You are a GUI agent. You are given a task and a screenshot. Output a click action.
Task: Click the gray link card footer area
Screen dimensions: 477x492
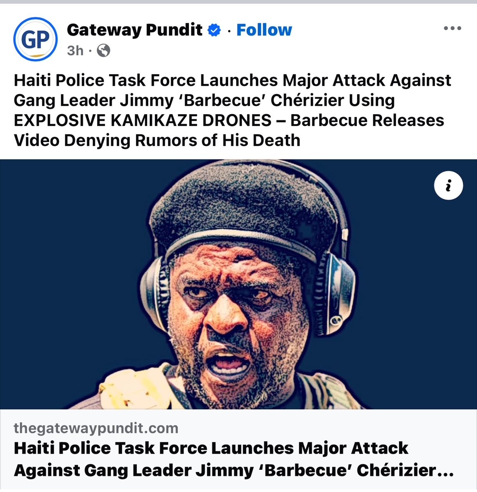238,450
